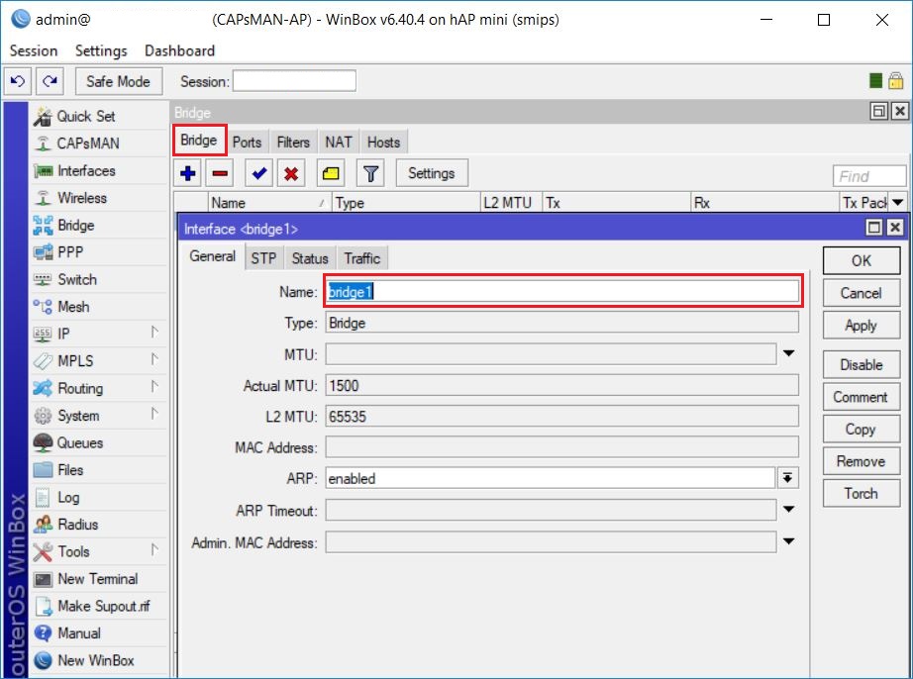Open Log from sidebar
The image size is (913, 679).
click(98, 498)
